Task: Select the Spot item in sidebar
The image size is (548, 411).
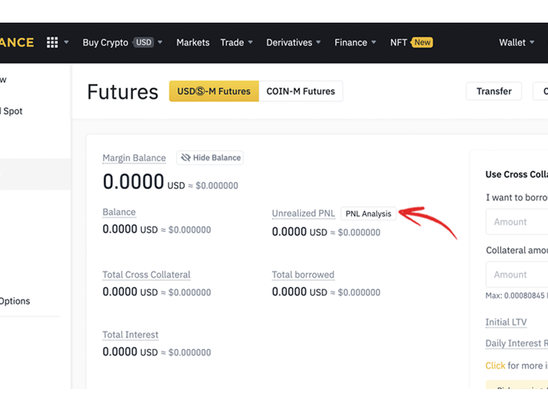Action: pyautogui.click(x=12, y=111)
